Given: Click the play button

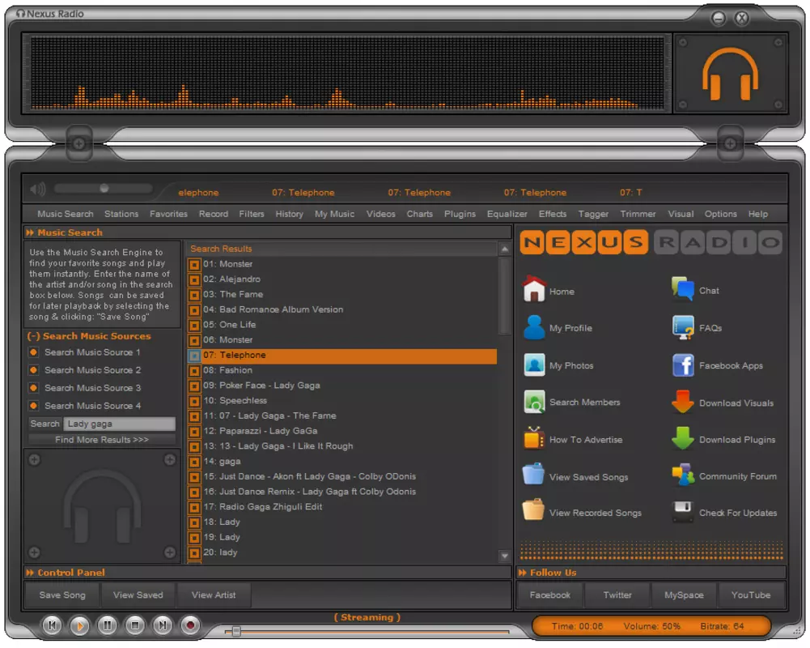Looking at the screenshot, I should pos(79,626).
